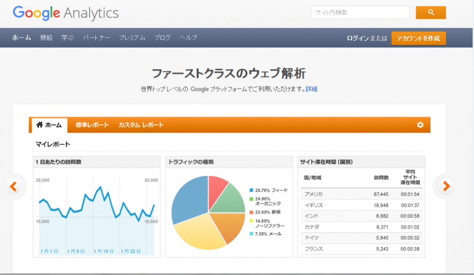
Task: Open the プレミアム navigation item
Action: pyautogui.click(x=132, y=38)
